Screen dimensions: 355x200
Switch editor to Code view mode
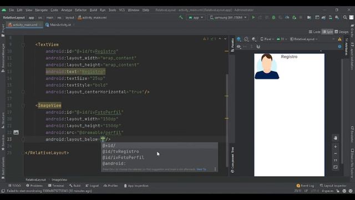(315, 32)
